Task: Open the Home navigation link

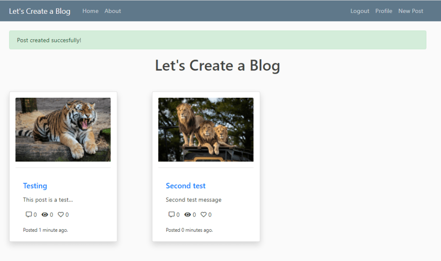Action: [x=90, y=11]
